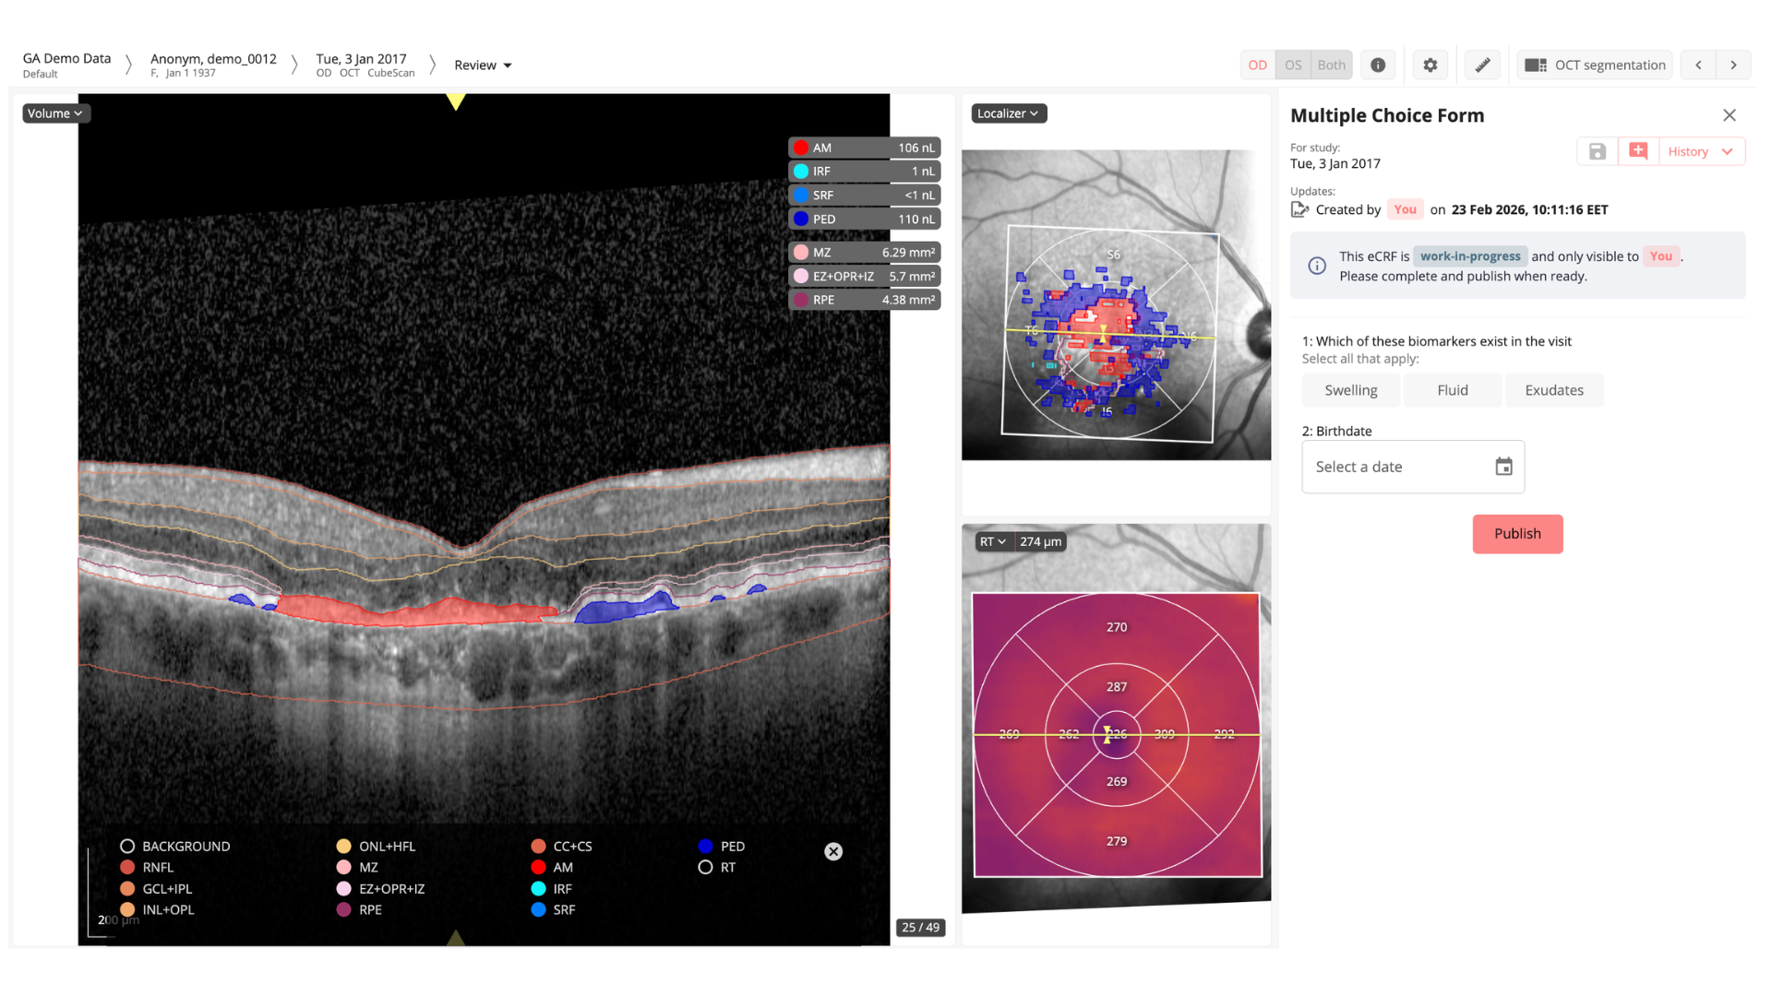The width and height of the screenshot is (1772, 996).
Task: Click the info icon in top toolbar
Action: point(1378,65)
